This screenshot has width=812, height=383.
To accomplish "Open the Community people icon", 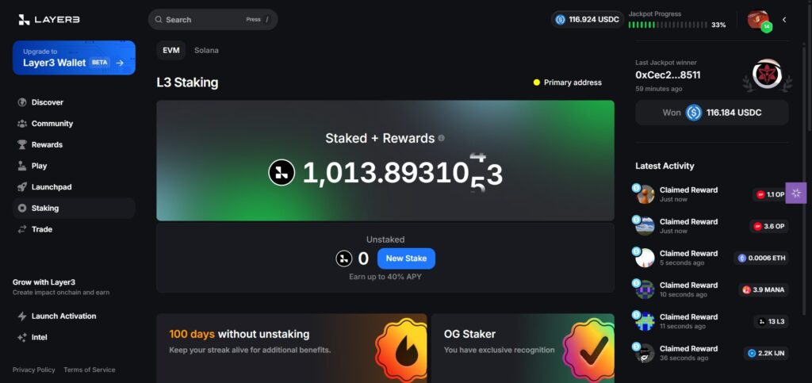I will pyautogui.click(x=21, y=124).
